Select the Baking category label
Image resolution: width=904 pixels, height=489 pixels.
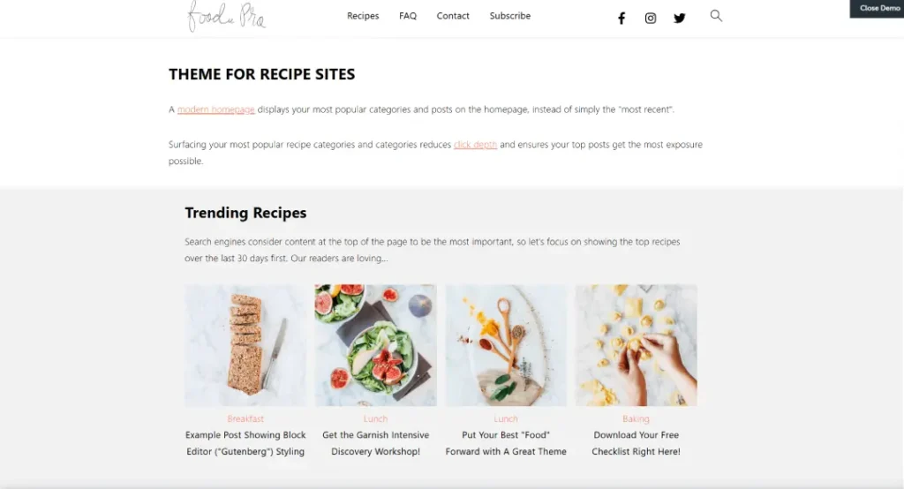tap(636, 418)
